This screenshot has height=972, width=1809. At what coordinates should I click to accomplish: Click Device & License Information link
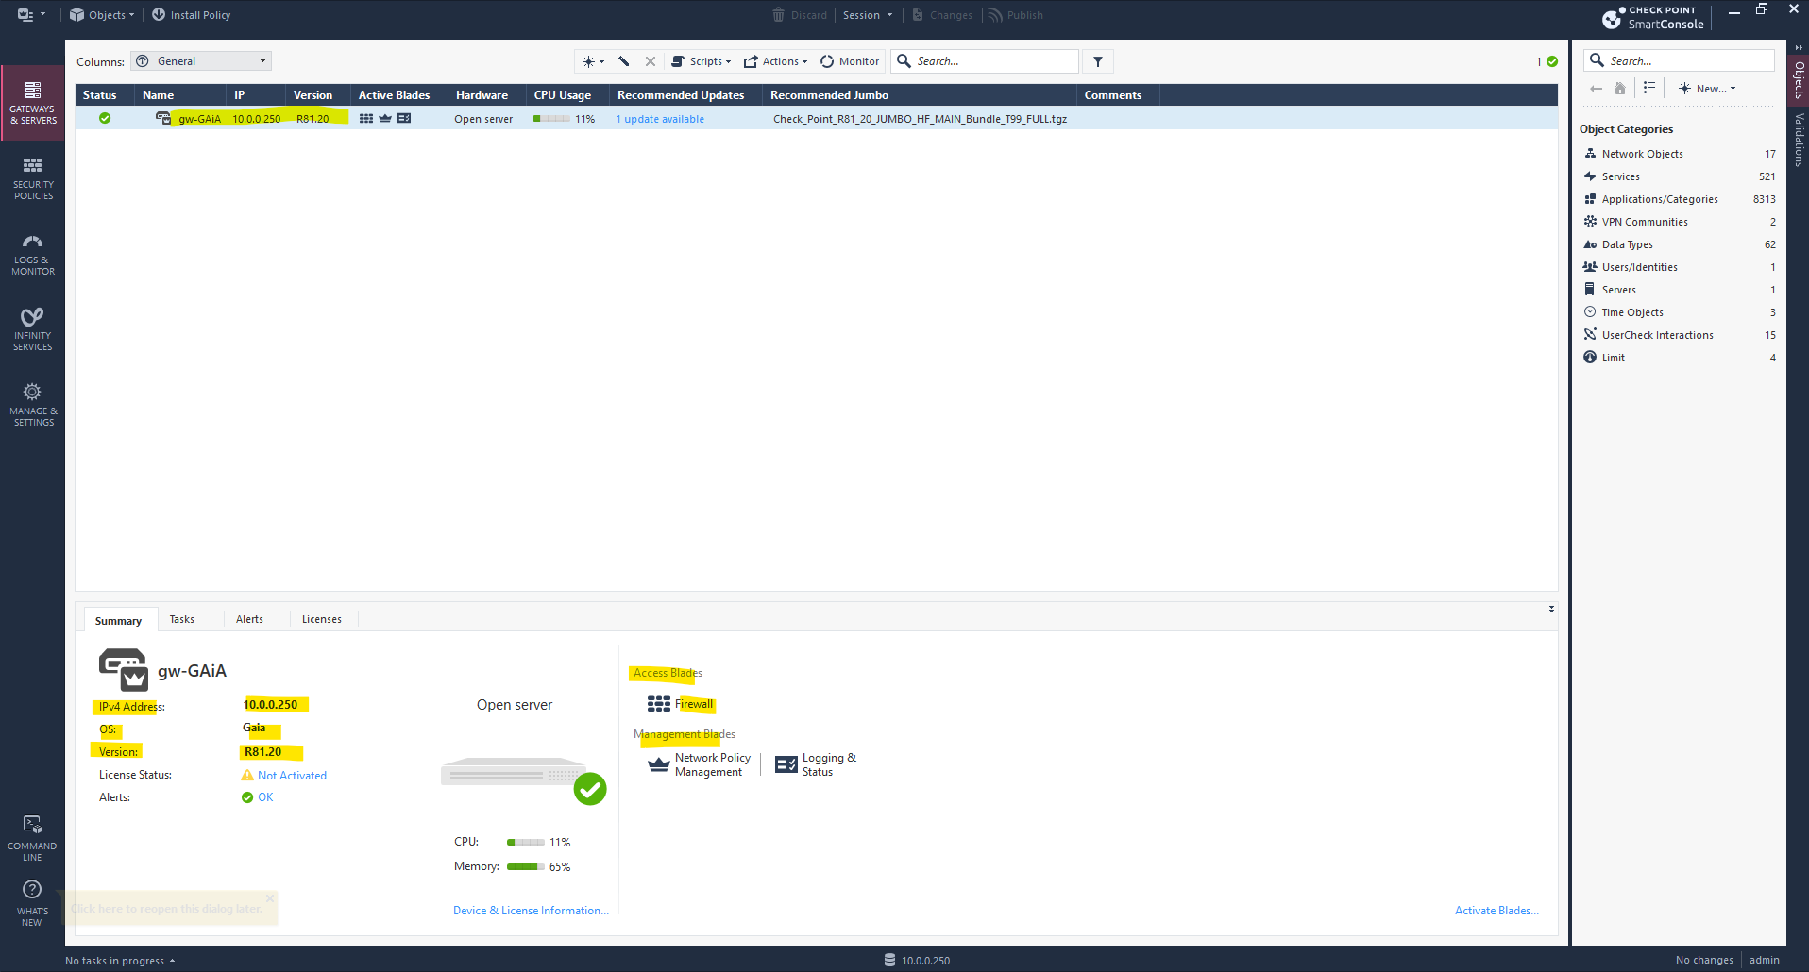point(531,911)
